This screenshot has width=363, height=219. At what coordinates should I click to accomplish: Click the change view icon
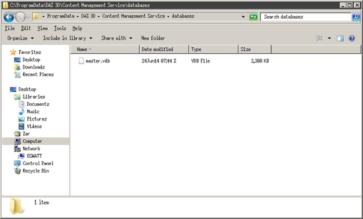(319, 38)
